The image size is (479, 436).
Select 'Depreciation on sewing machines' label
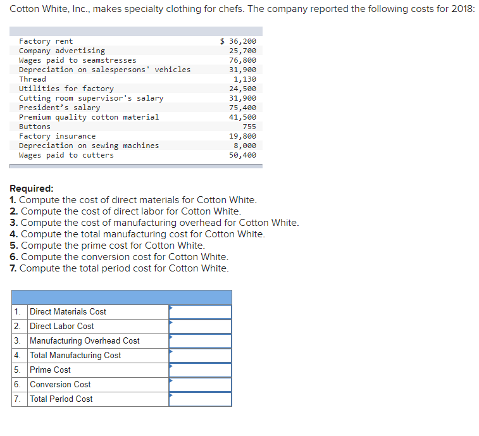(89, 146)
